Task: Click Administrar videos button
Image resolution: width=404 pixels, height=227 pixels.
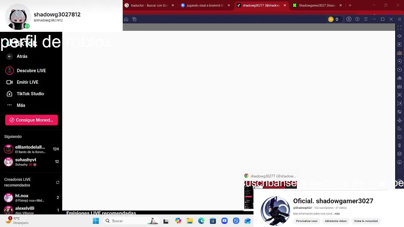Action: [x=336, y=221]
